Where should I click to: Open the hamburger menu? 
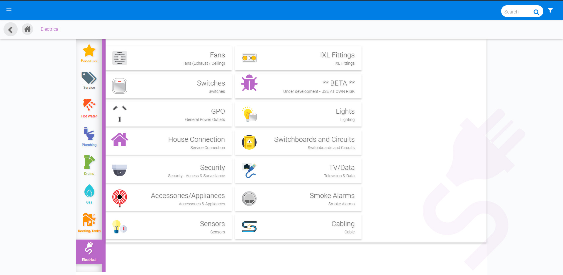point(9,10)
